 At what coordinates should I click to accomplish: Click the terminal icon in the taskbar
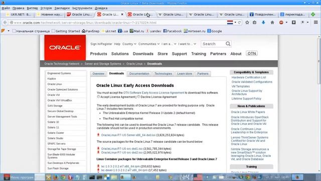pyautogui.click(x=92, y=177)
